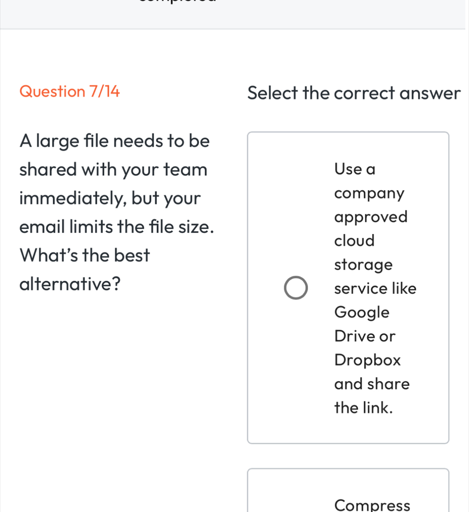
Task: Select the cloud storage answer radio button
Action: [296, 288]
